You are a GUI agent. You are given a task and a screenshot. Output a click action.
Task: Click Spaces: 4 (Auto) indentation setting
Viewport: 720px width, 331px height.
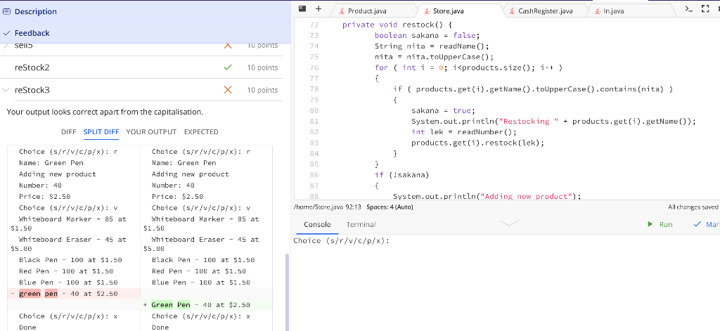coord(390,207)
